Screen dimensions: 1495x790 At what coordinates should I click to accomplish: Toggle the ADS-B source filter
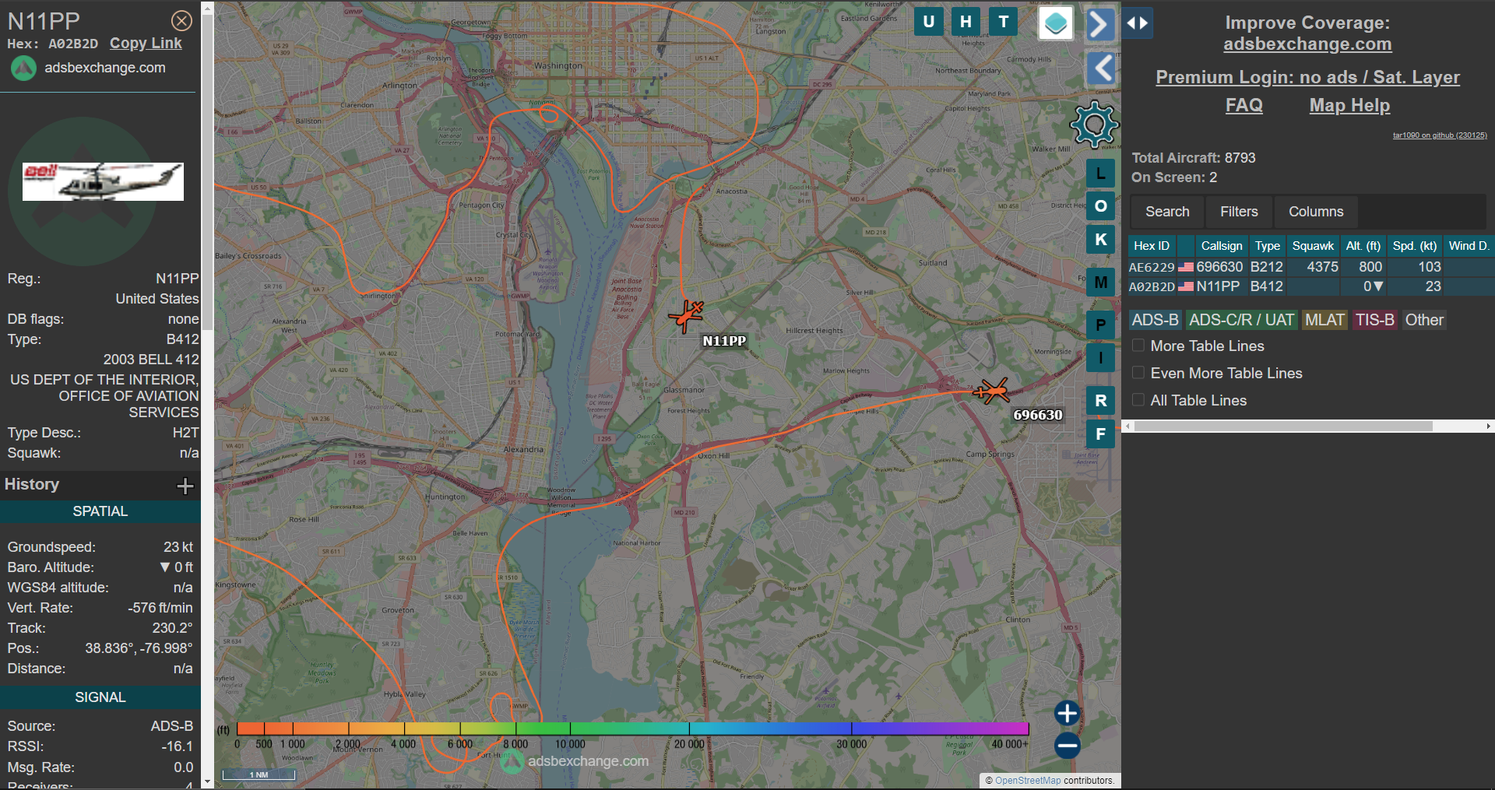(x=1155, y=320)
